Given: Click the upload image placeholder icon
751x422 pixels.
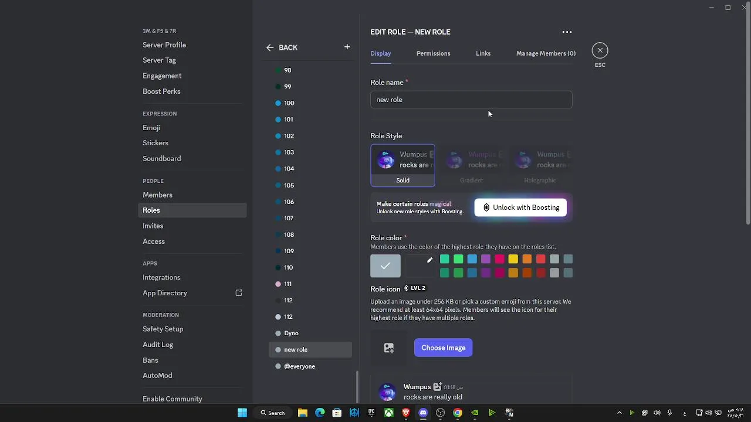Looking at the screenshot, I should point(389,348).
